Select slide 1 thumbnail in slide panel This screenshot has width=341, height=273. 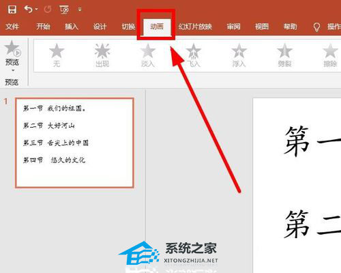coord(74,143)
